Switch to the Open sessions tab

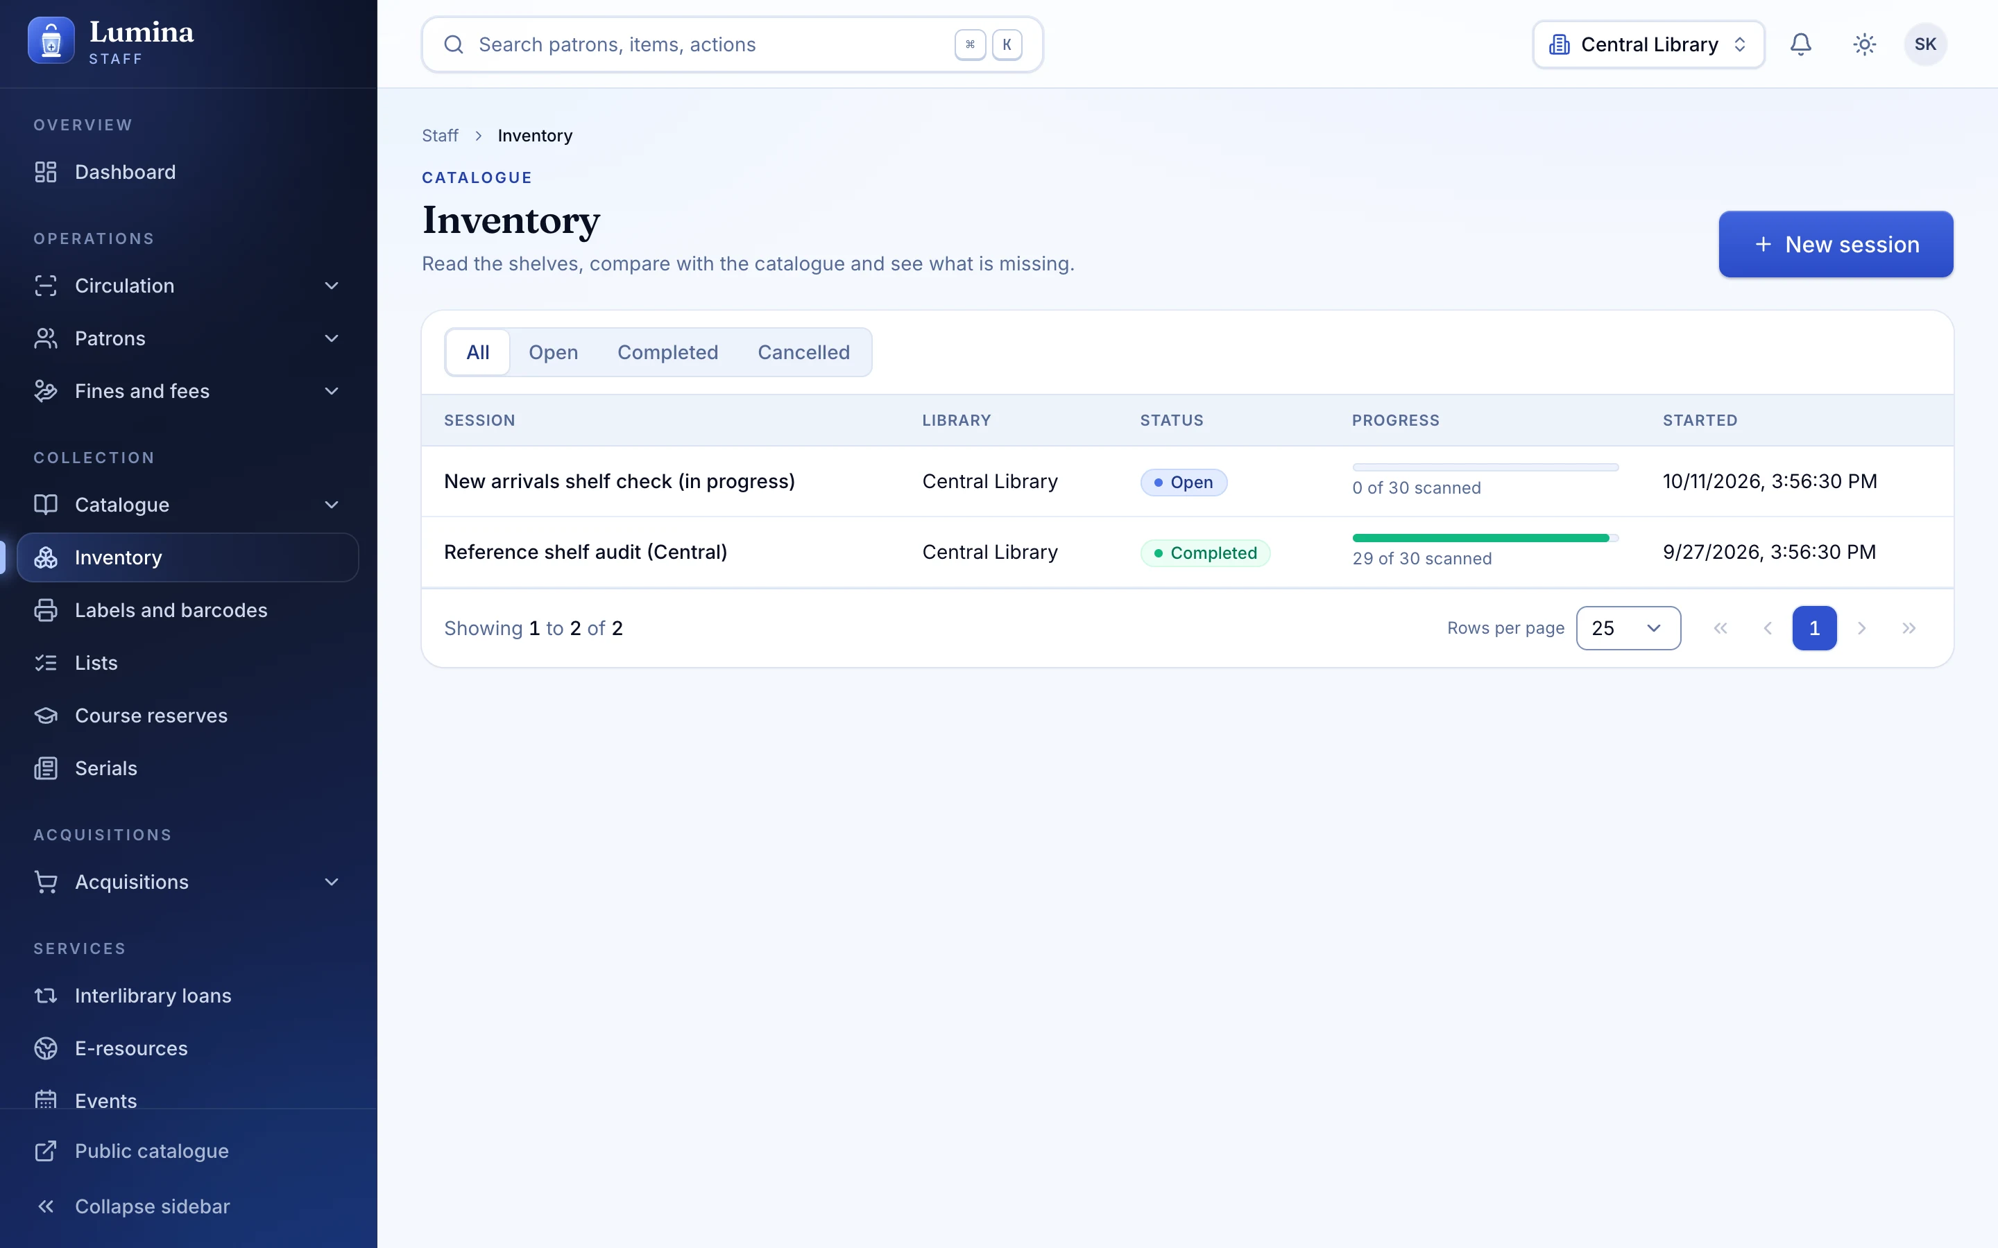click(x=553, y=352)
